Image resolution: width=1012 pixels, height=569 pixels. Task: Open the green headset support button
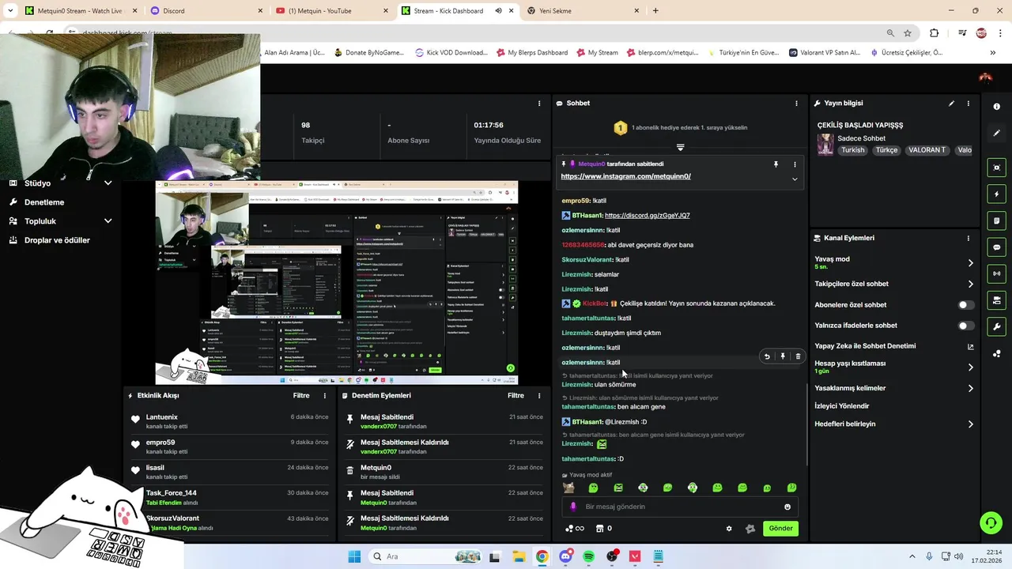990,522
